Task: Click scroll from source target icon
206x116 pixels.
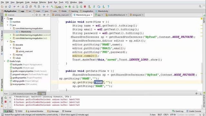Action: tap(36, 15)
